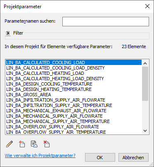The image size is (154, 167).
Task: Select LIN_BA_CALCULATED_COOLING_LOAD_DENSITY in the list
Action: 73,68
